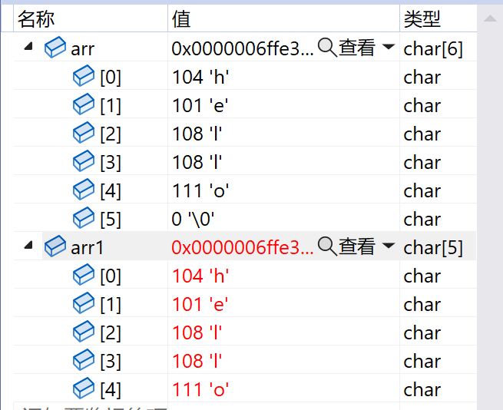
Task: Select cube icon of arr1 element [3]
Action: tap(84, 360)
